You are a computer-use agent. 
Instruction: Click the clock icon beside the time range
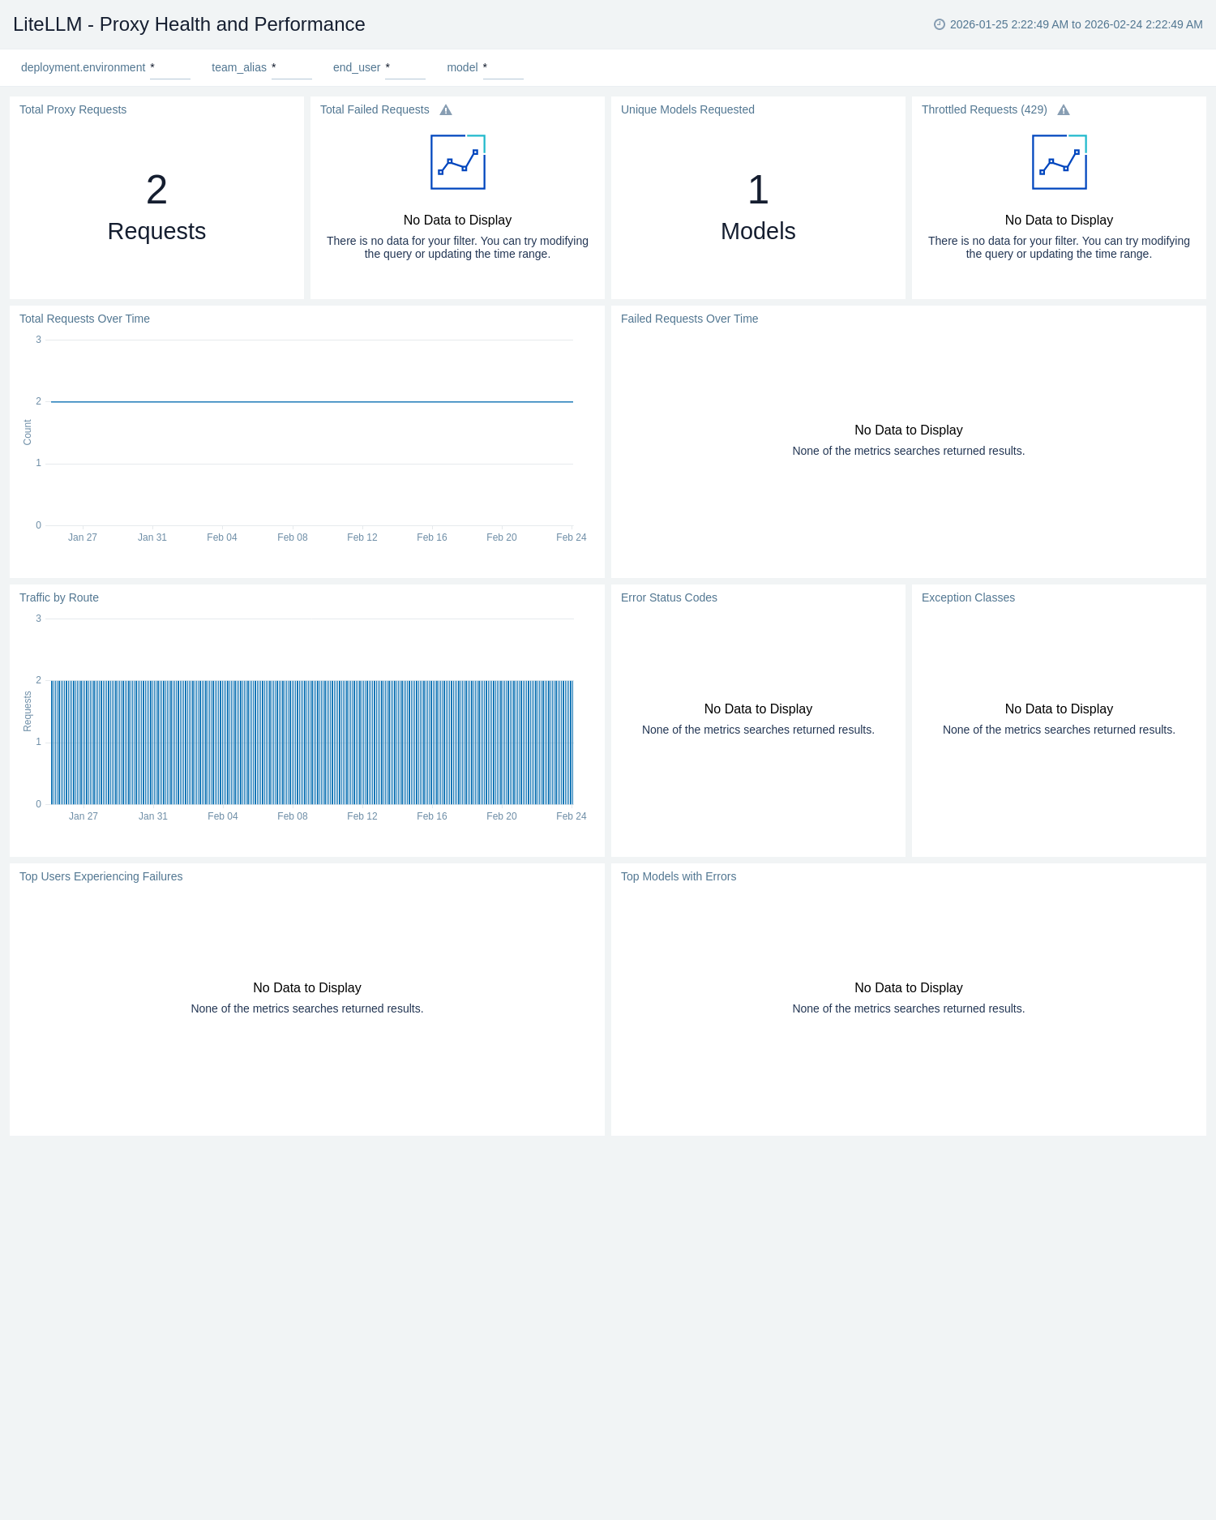click(x=940, y=24)
